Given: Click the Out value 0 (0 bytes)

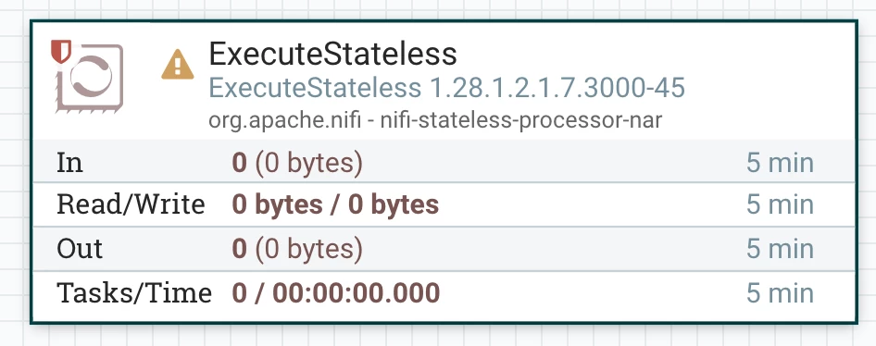Looking at the screenshot, I should [297, 249].
